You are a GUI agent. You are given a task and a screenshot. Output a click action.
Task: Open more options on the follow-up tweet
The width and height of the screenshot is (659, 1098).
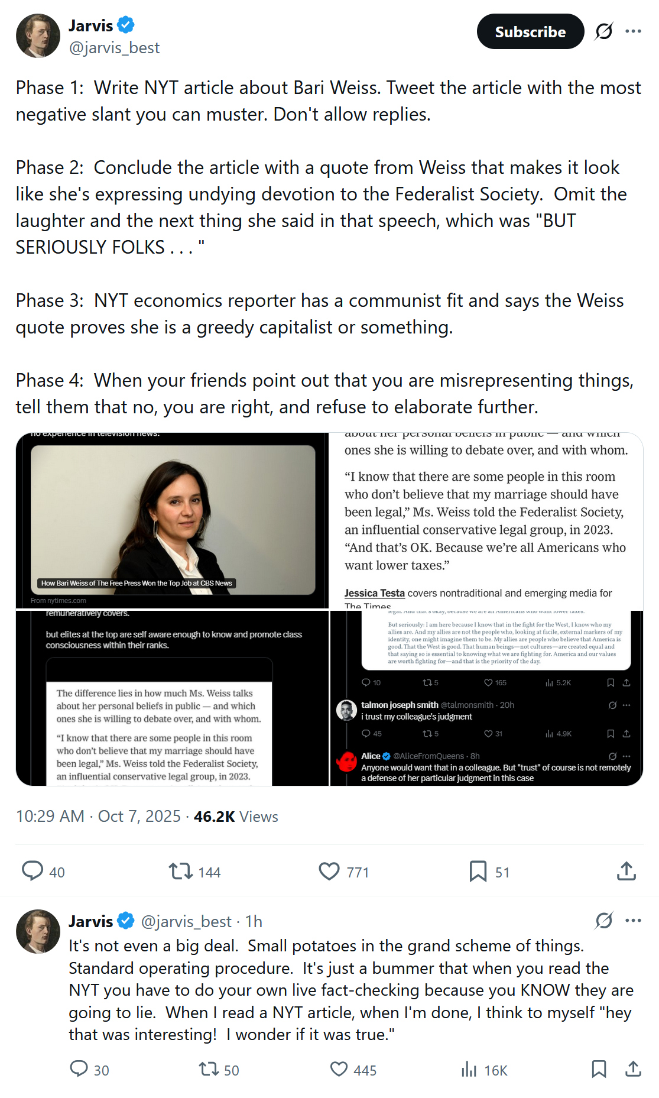[x=633, y=921]
